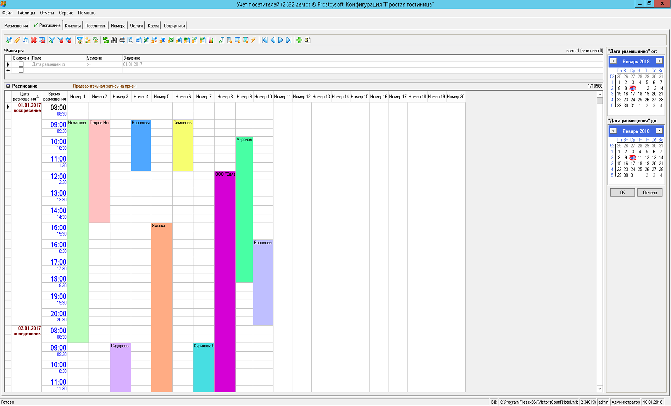This screenshot has width=671, height=406.
Task: Click the Отмена button
Action: click(x=650, y=193)
